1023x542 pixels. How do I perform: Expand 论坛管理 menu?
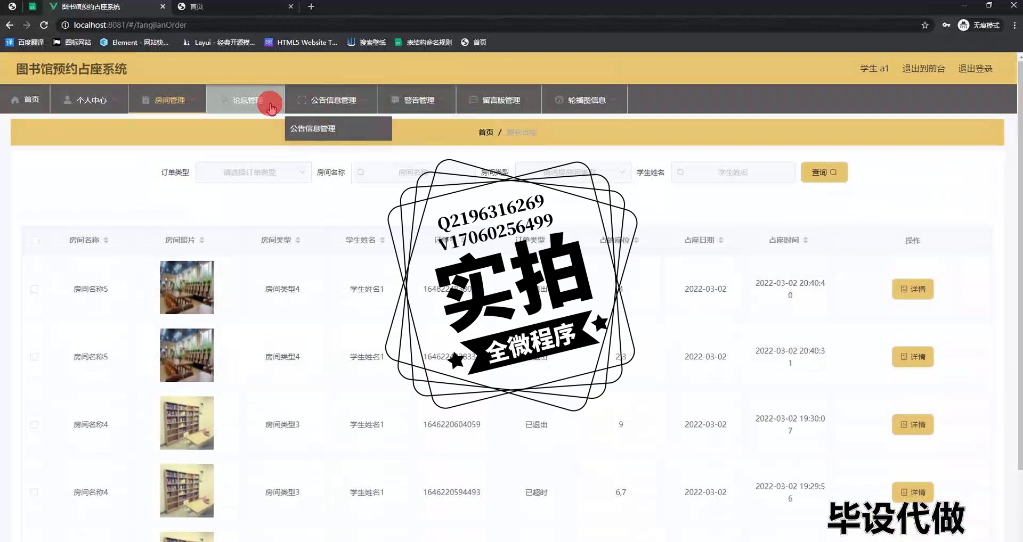(246, 99)
